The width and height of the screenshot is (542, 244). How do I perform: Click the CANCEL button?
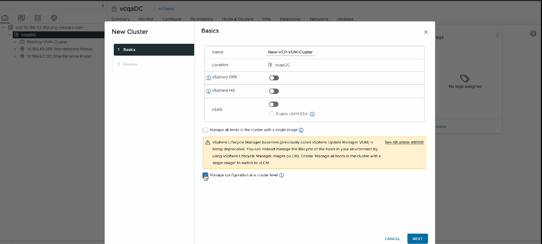[x=392, y=239]
